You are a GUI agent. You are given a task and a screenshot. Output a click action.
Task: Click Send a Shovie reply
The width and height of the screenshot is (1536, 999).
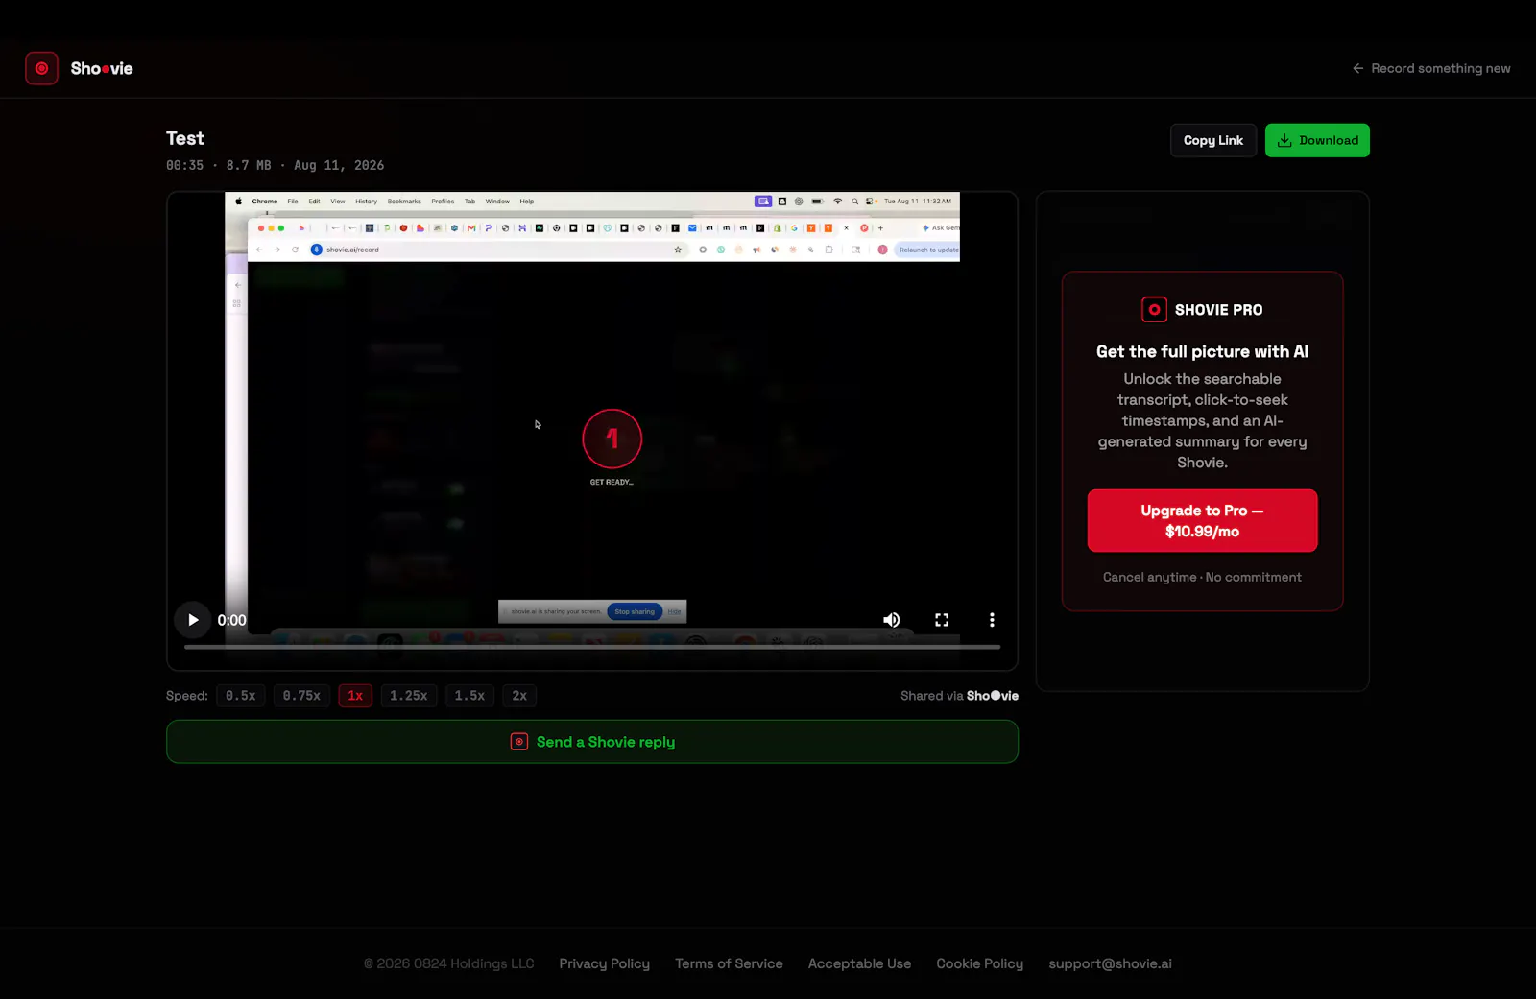tap(592, 742)
